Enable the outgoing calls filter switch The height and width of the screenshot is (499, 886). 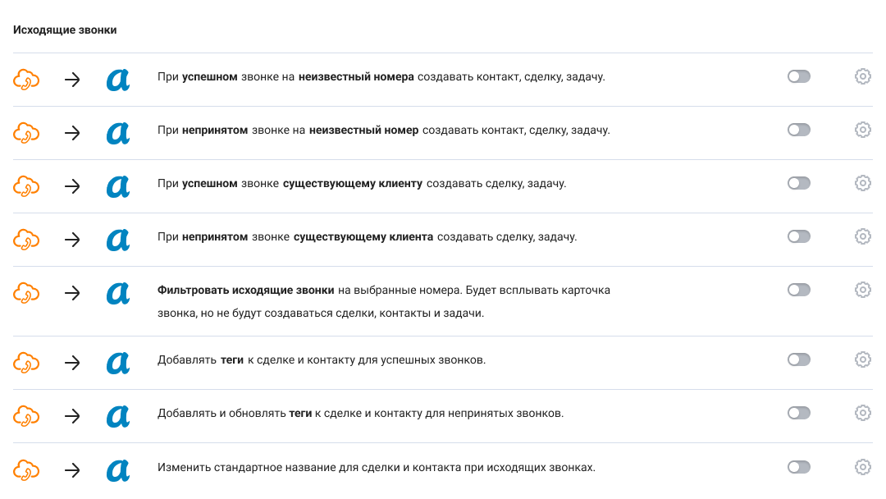coord(798,290)
